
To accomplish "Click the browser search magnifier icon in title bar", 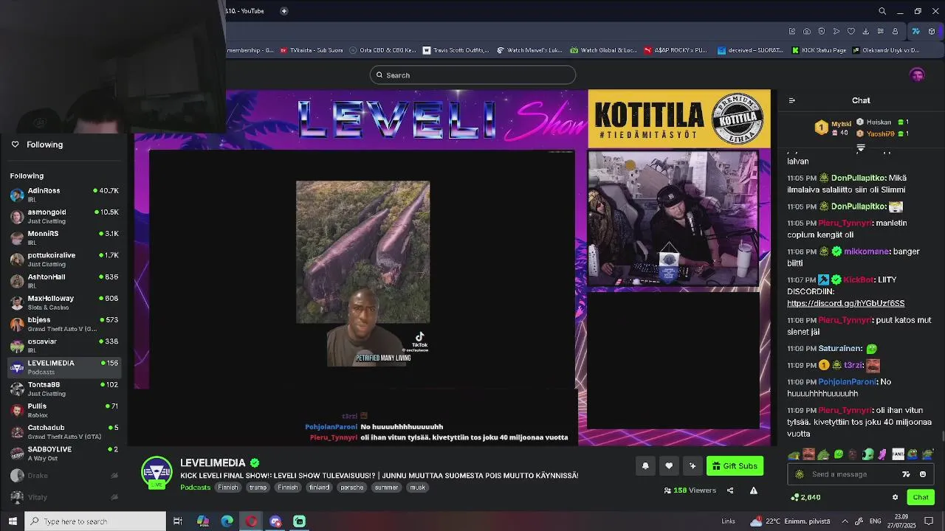I will click(x=882, y=11).
